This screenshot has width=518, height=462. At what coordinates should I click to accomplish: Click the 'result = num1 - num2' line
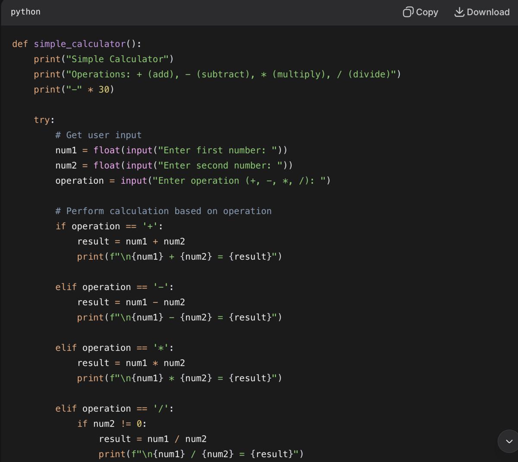tap(131, 302)
